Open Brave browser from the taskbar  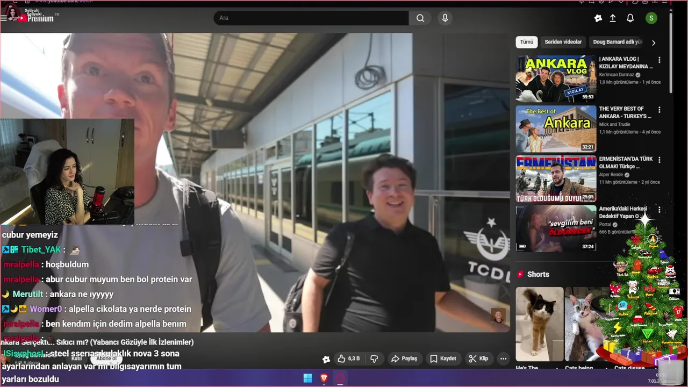[324, 378]
